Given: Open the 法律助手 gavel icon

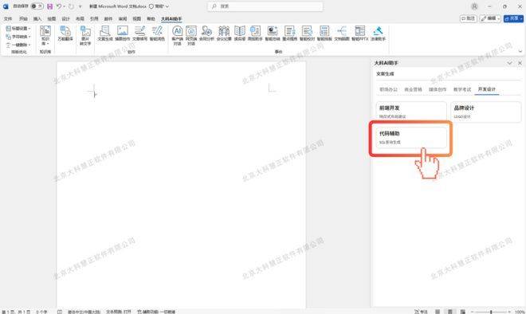Looking at the screenshot, I should (378, 33).
